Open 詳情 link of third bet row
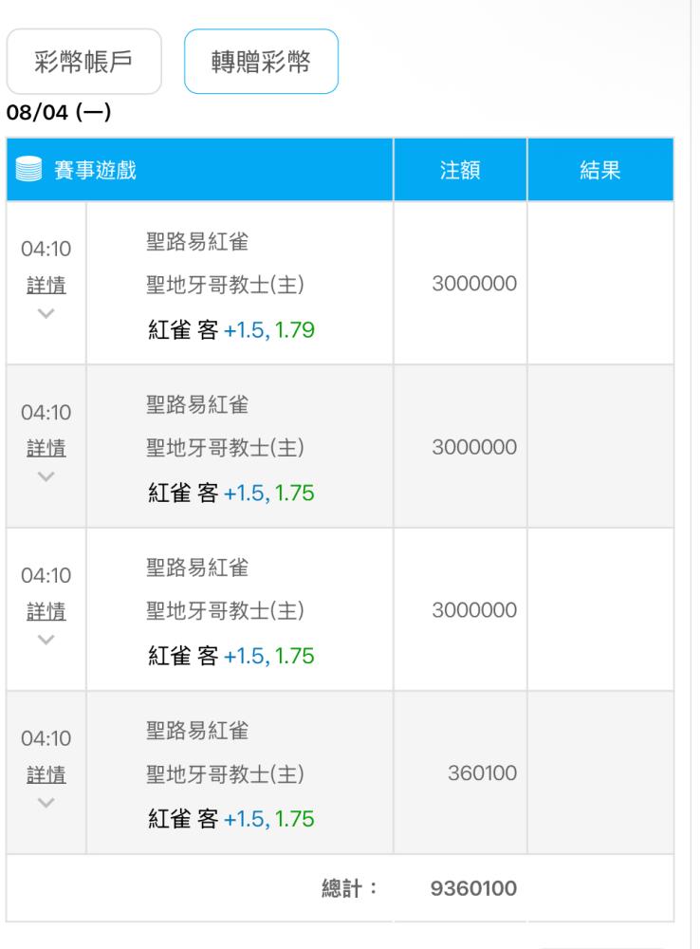This screenshot has width=700, height=949. pos(46,611)
